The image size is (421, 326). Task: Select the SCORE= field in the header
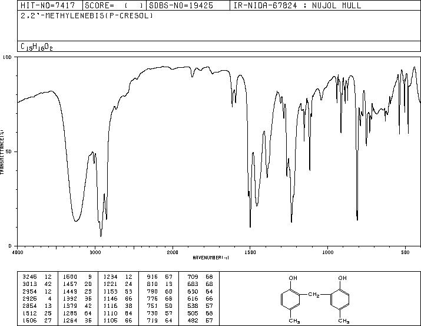pyautogui.click(x=114, y=5)
